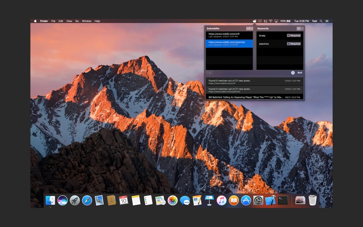
Task: Open the Bluetooth status menu
Action: click(265, 21)
